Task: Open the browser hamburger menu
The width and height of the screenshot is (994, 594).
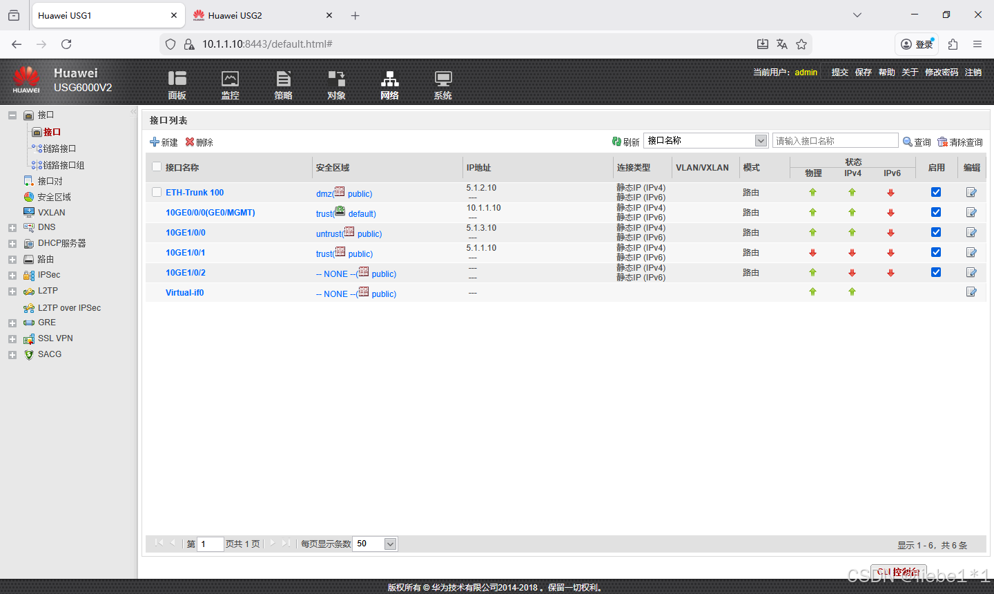Action: 977,44
